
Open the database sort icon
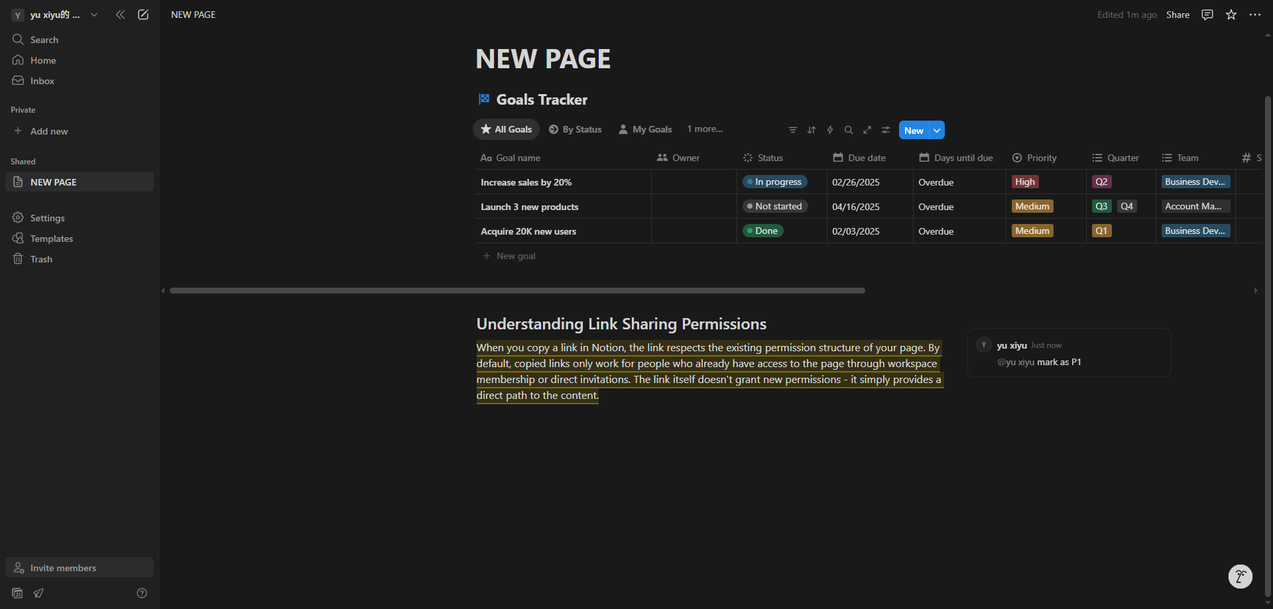point(812,130)
